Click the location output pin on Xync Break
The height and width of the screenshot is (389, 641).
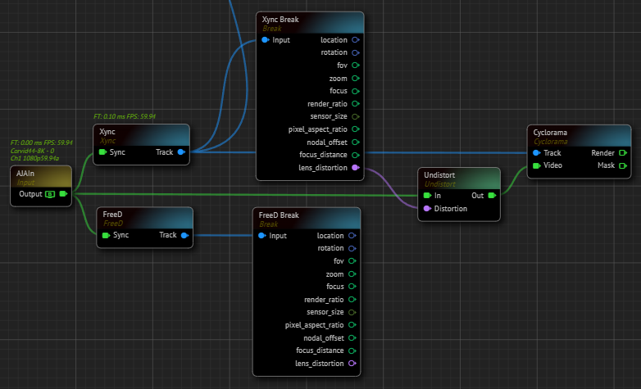[x=355, y=39]
